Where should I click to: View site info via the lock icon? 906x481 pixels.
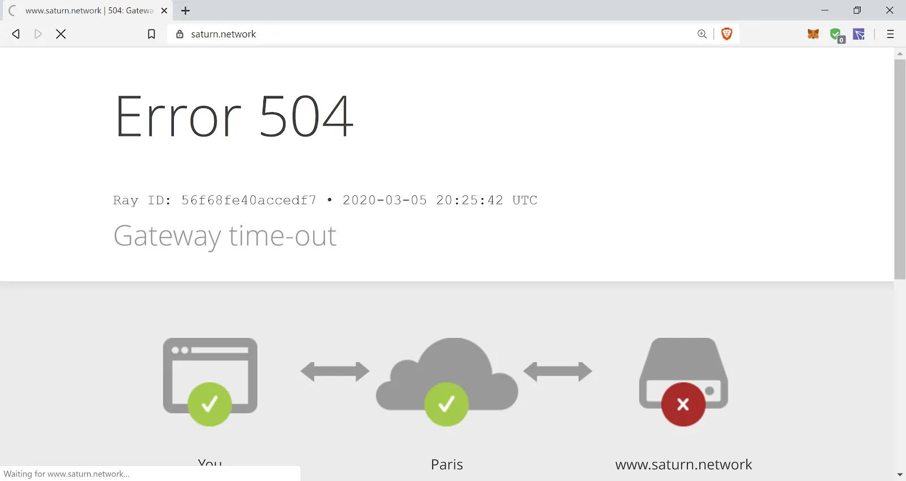click(180, 34)
